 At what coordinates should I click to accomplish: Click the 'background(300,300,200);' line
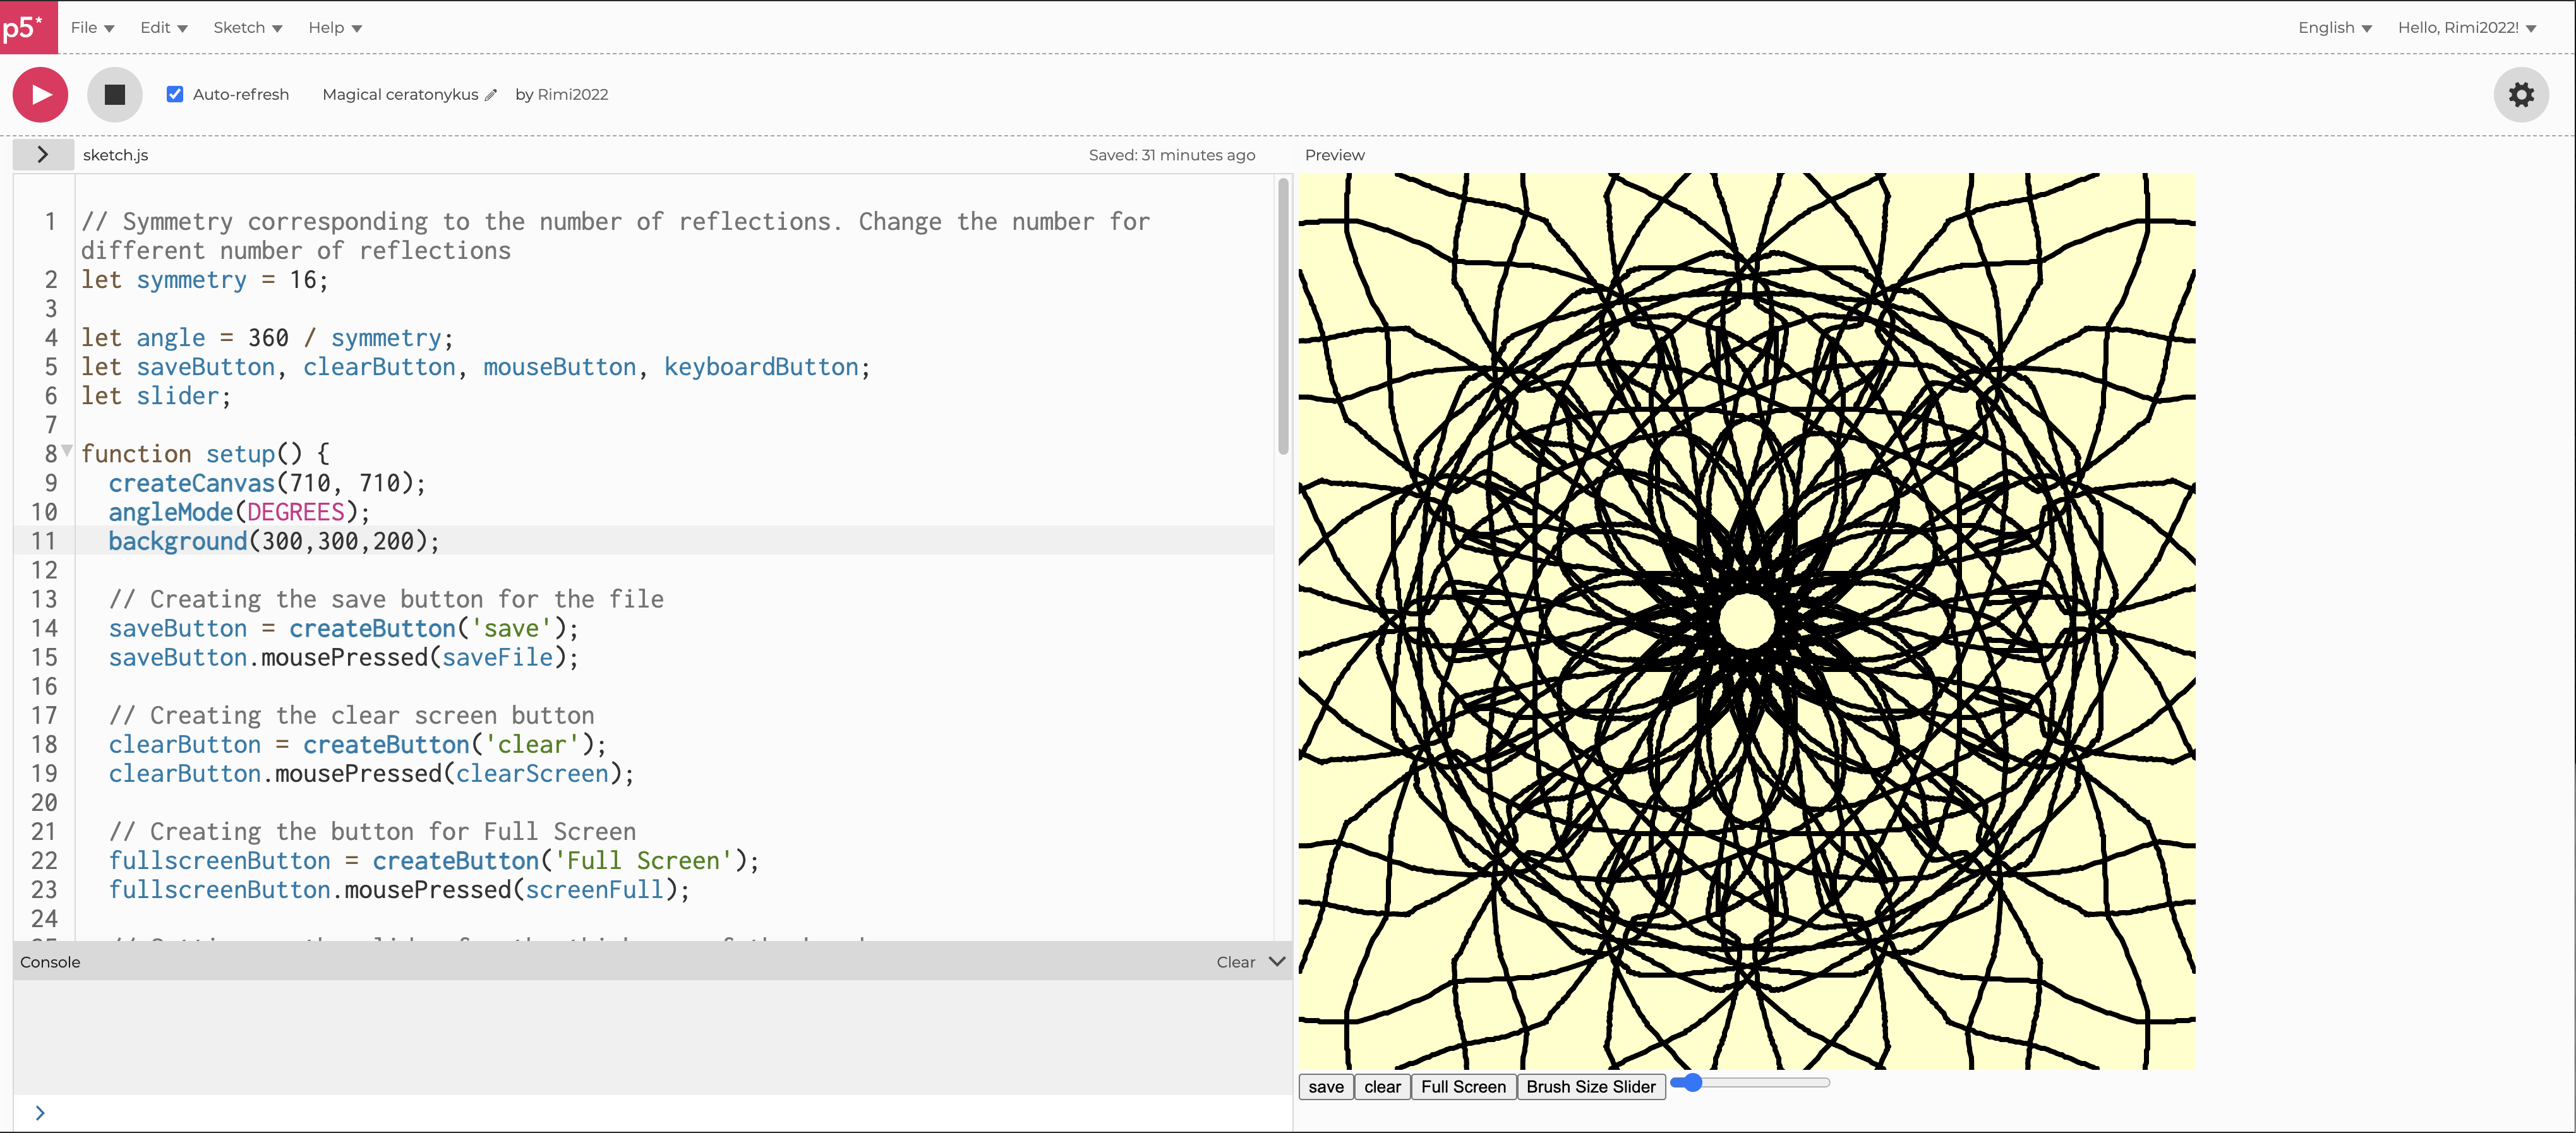click(274, 541)
